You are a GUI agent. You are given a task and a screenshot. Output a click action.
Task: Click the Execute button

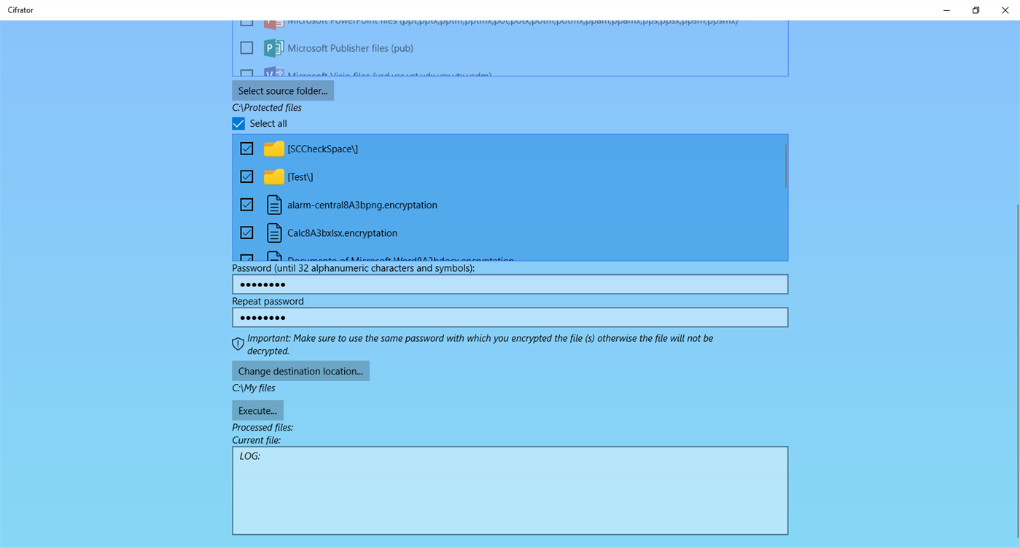tap(257, 410)
